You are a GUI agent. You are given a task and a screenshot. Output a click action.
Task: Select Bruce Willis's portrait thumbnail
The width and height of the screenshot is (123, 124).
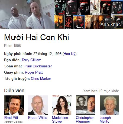click(x=38, y=105)
